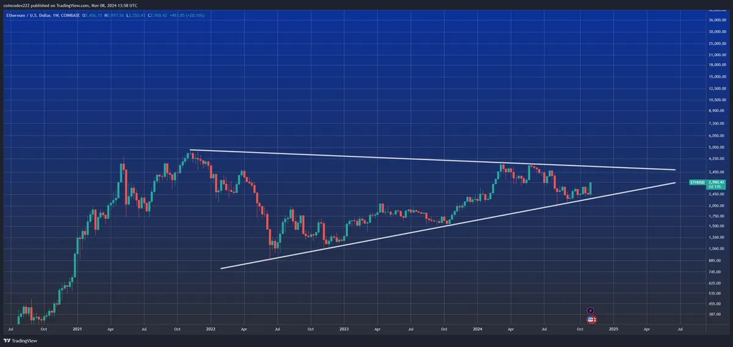Click the 18,000.00 price axis label

[717, 65]
